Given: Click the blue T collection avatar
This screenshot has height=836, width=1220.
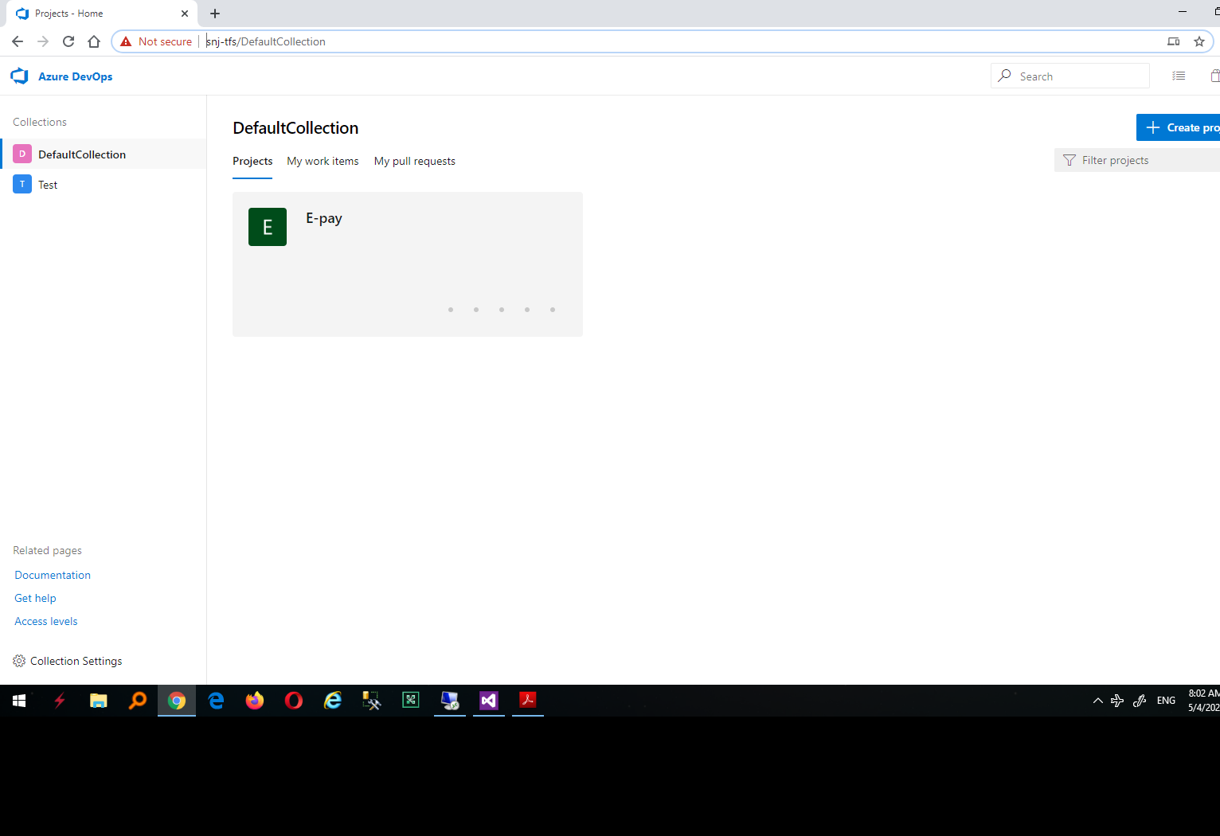Looking at the screenshot, I should tap(22, 184).
